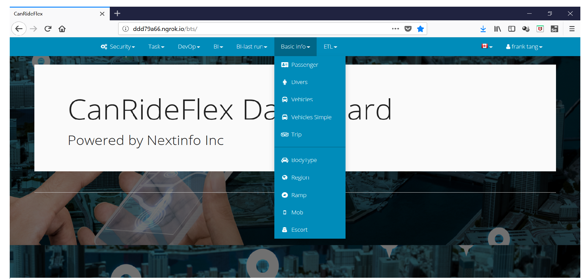
Task: Open the downloads arrow icon
Action: (483, 29)
